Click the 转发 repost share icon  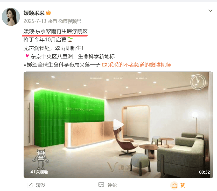tap(30, 185)
